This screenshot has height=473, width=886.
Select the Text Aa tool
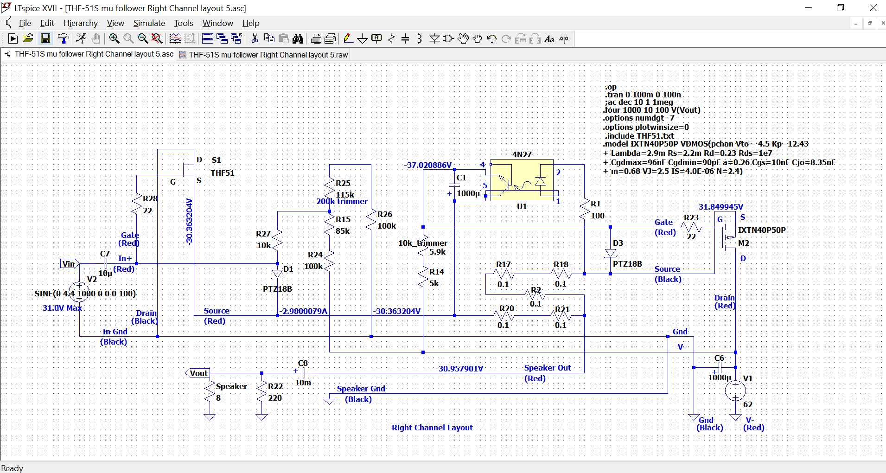(x=549, y=39)
